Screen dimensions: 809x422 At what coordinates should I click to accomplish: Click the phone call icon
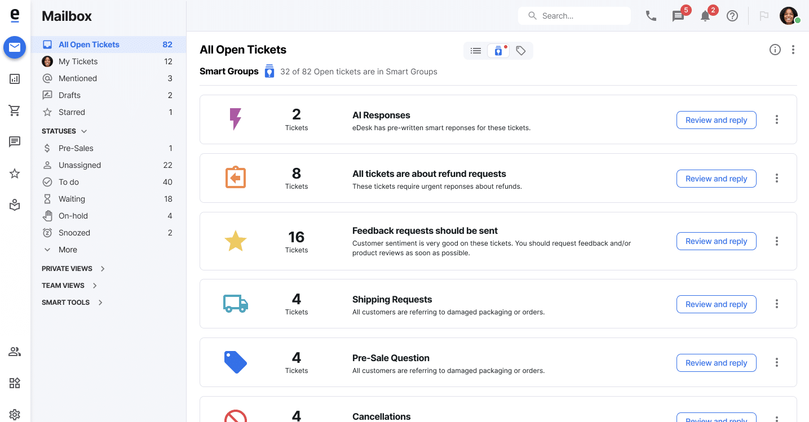(651, 16)
